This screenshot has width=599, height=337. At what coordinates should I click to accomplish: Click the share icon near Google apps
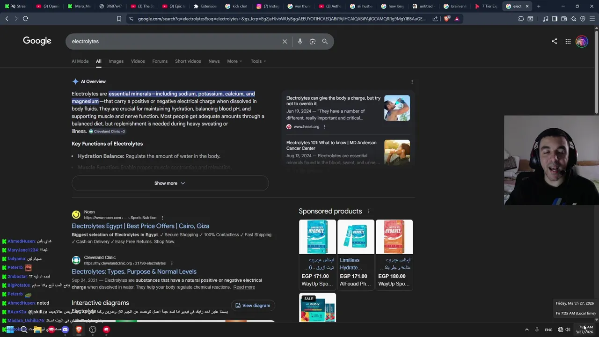click(x=554, y=41)
